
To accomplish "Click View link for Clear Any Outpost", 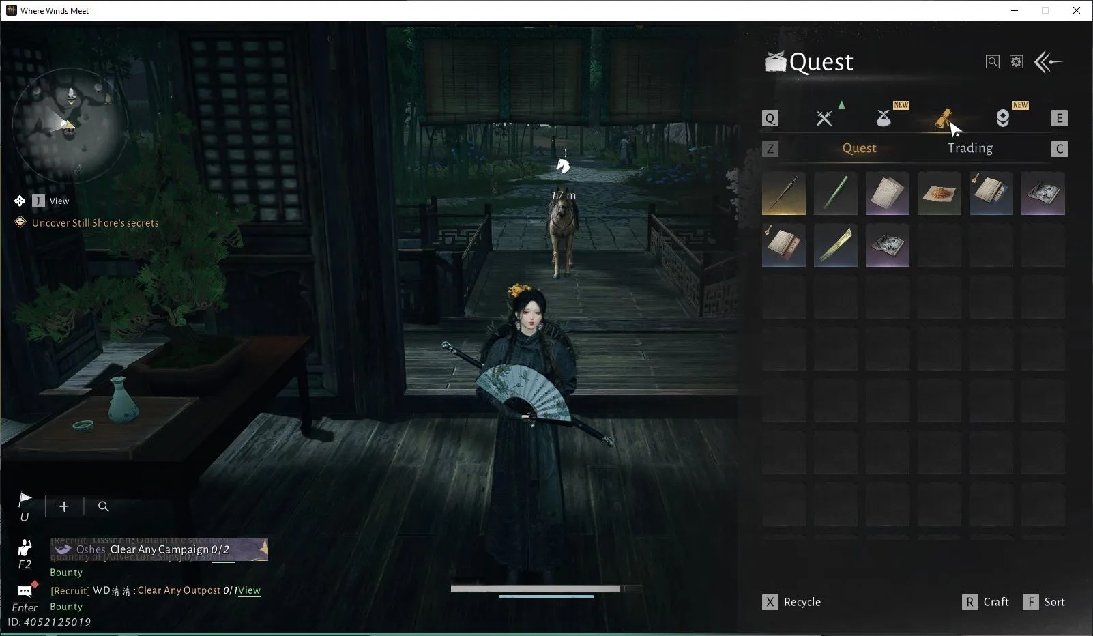I will 250,590.
